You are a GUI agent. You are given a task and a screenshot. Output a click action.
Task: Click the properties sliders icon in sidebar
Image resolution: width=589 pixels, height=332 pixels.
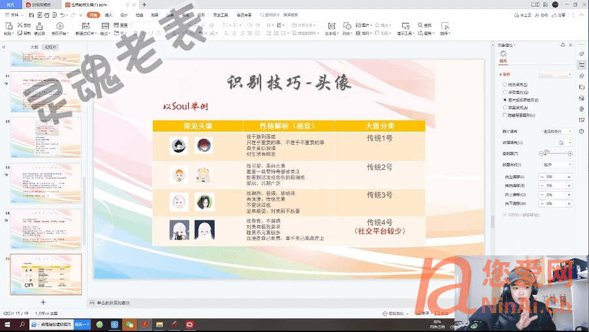tap(581, 65)
